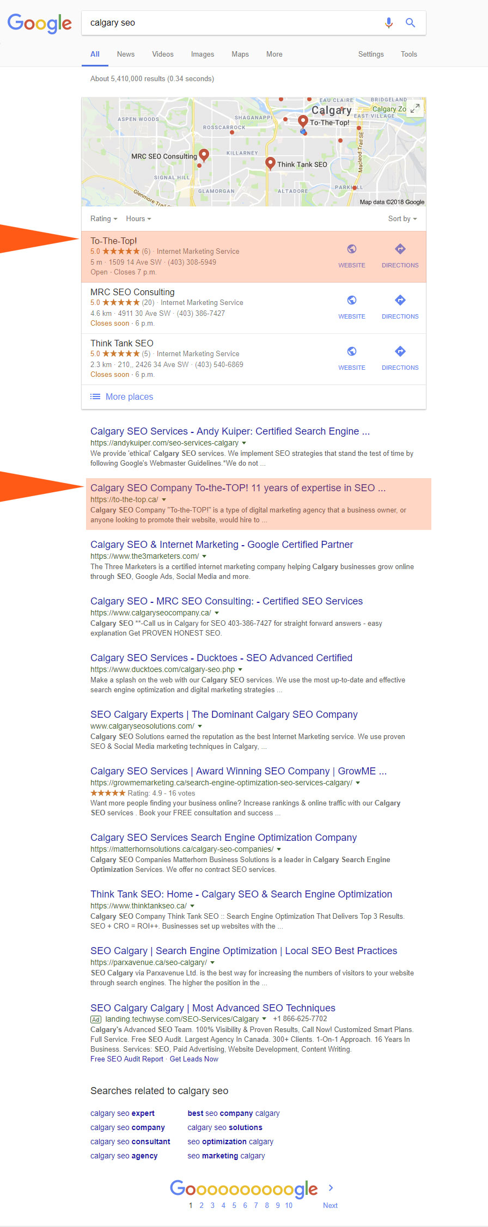The image size is (488, 1227).
Task: Open Calgary SEO Company To-the-TOP! result
Action: (238, 488)
